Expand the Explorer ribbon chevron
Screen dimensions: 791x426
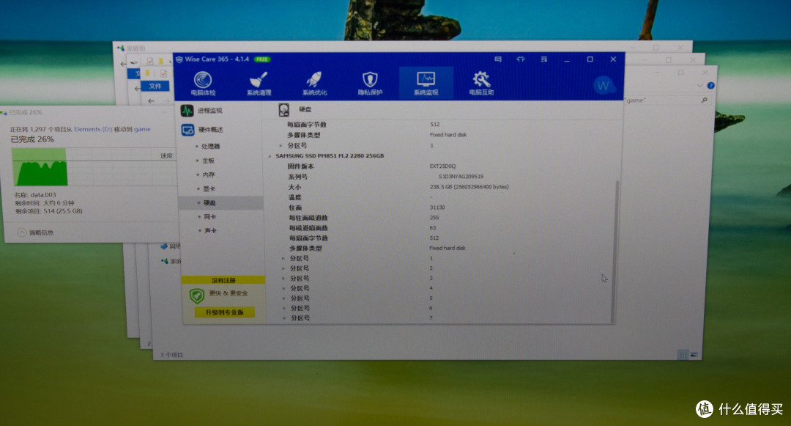pos(699,86)
